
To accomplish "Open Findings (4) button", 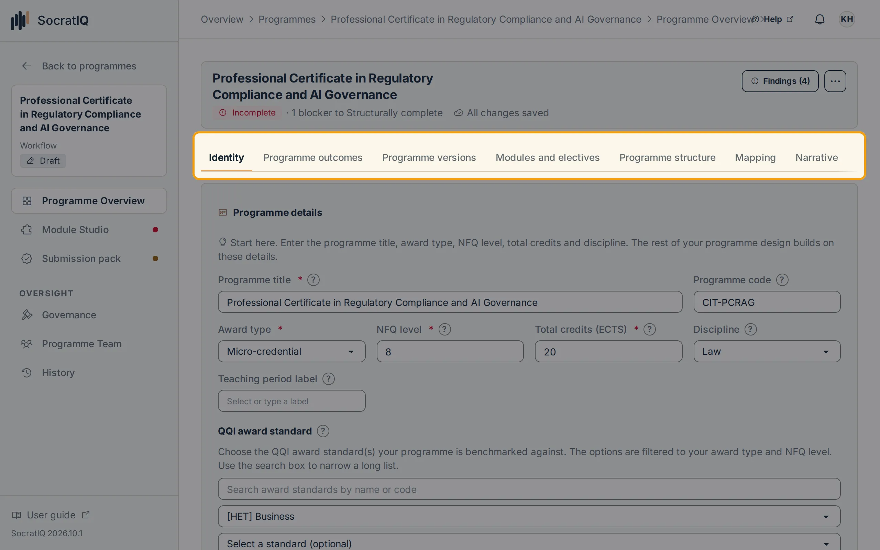I will coord(780,81).
